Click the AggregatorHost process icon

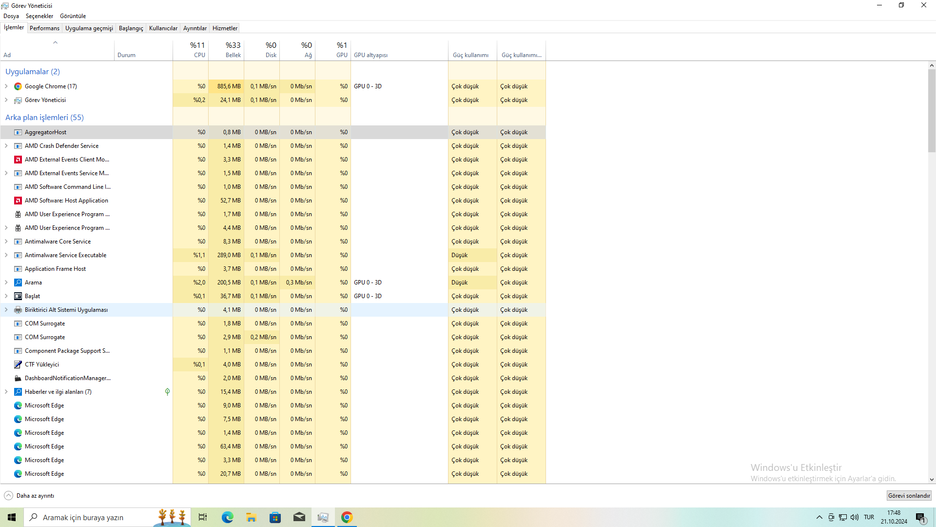point(18,132)
